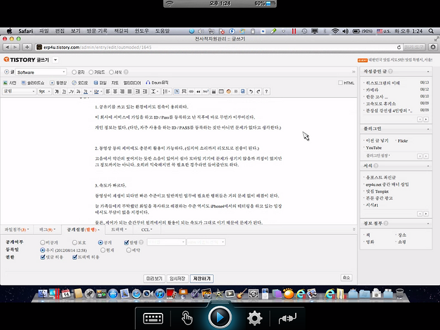
Task: Select the 공지 notice post type radio
Action: coord(74,72)
